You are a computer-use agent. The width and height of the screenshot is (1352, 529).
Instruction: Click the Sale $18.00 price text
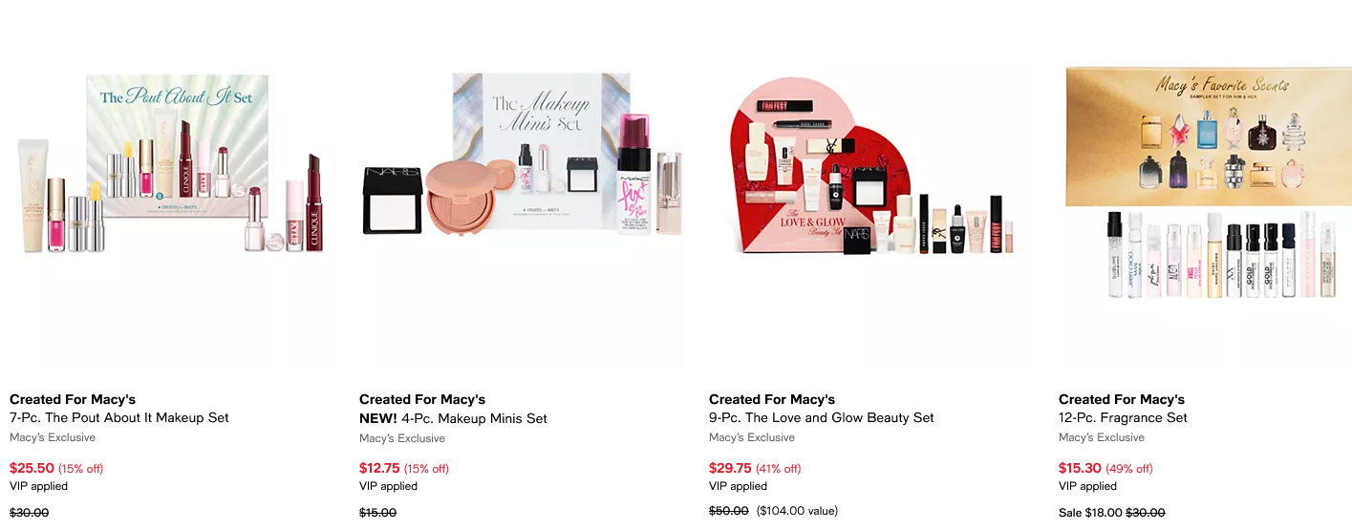tap(1090, 513)
